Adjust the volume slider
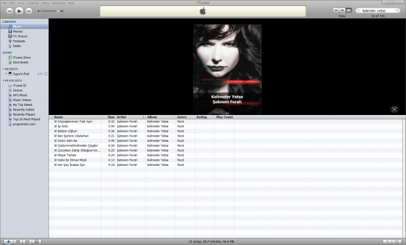Image resolution: width=406 pixels, height=245 pixels. click(x=49, y=11)
